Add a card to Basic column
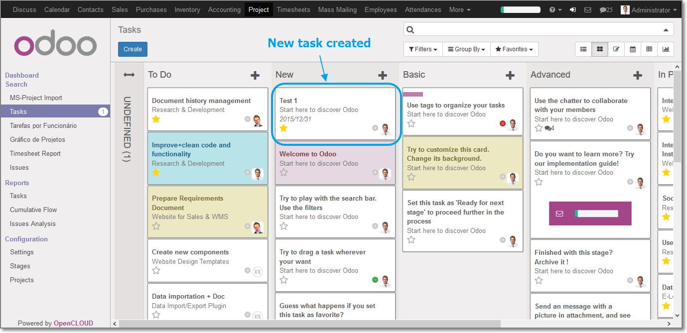The image size is (687, 333). coord(510,75)
